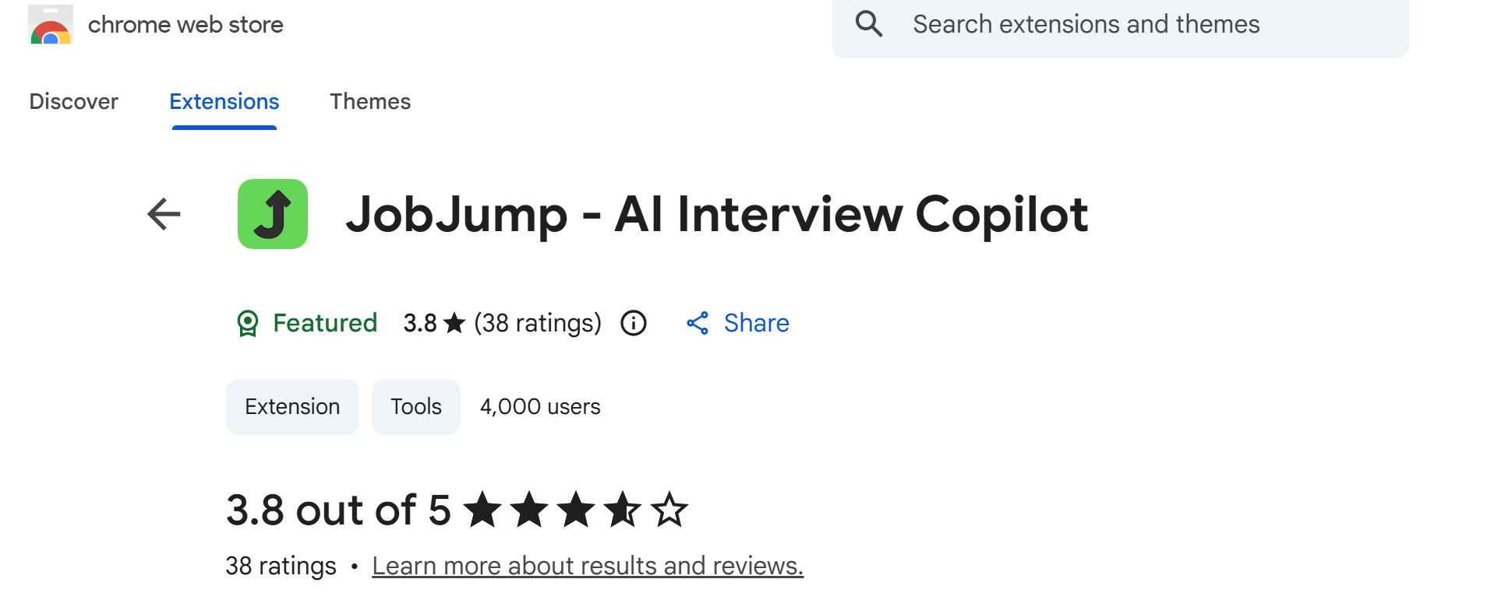Click the small star beside 3.8
This screenshot has height=593, width=1487.
click(x=454, y=323)
